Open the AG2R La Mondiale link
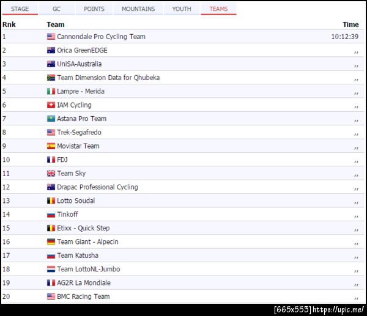The height and width of the screenshot is (316, 367). (84, 283)
